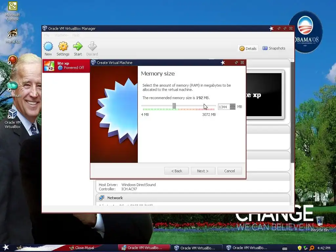Open Settings in VirtualBox Manager toolbar
Viewport: 336px width, 252px height.
coord(63,49)
